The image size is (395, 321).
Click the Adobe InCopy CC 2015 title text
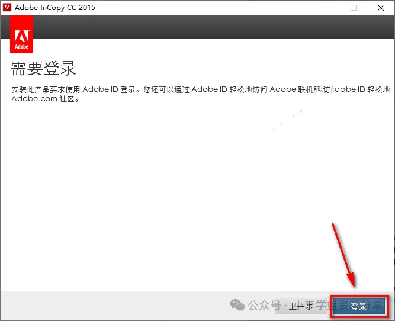click(55, 8)
